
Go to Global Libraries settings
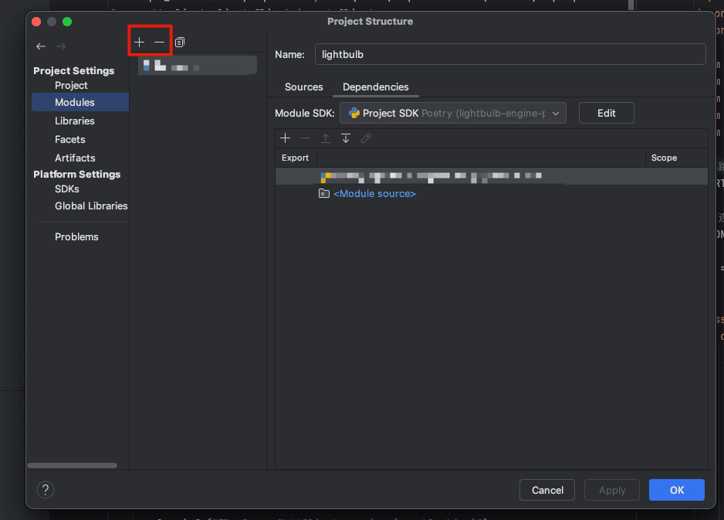[91, 206]
